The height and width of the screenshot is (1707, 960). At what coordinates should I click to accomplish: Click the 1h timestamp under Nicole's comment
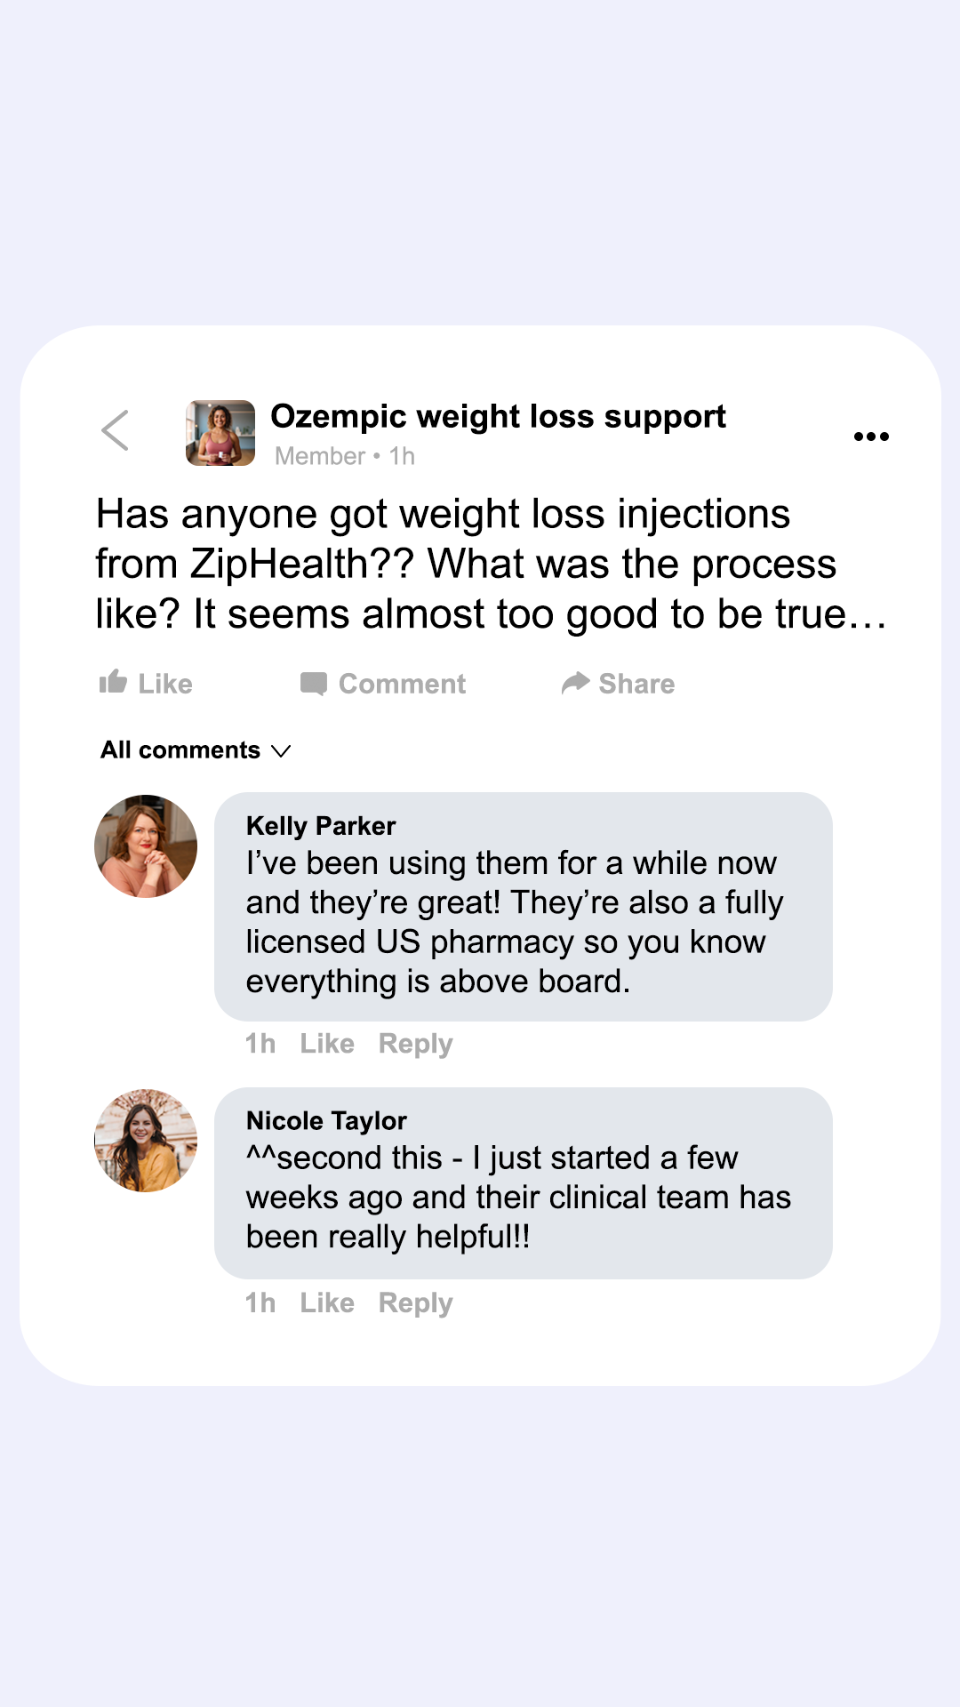(260, 1303)
